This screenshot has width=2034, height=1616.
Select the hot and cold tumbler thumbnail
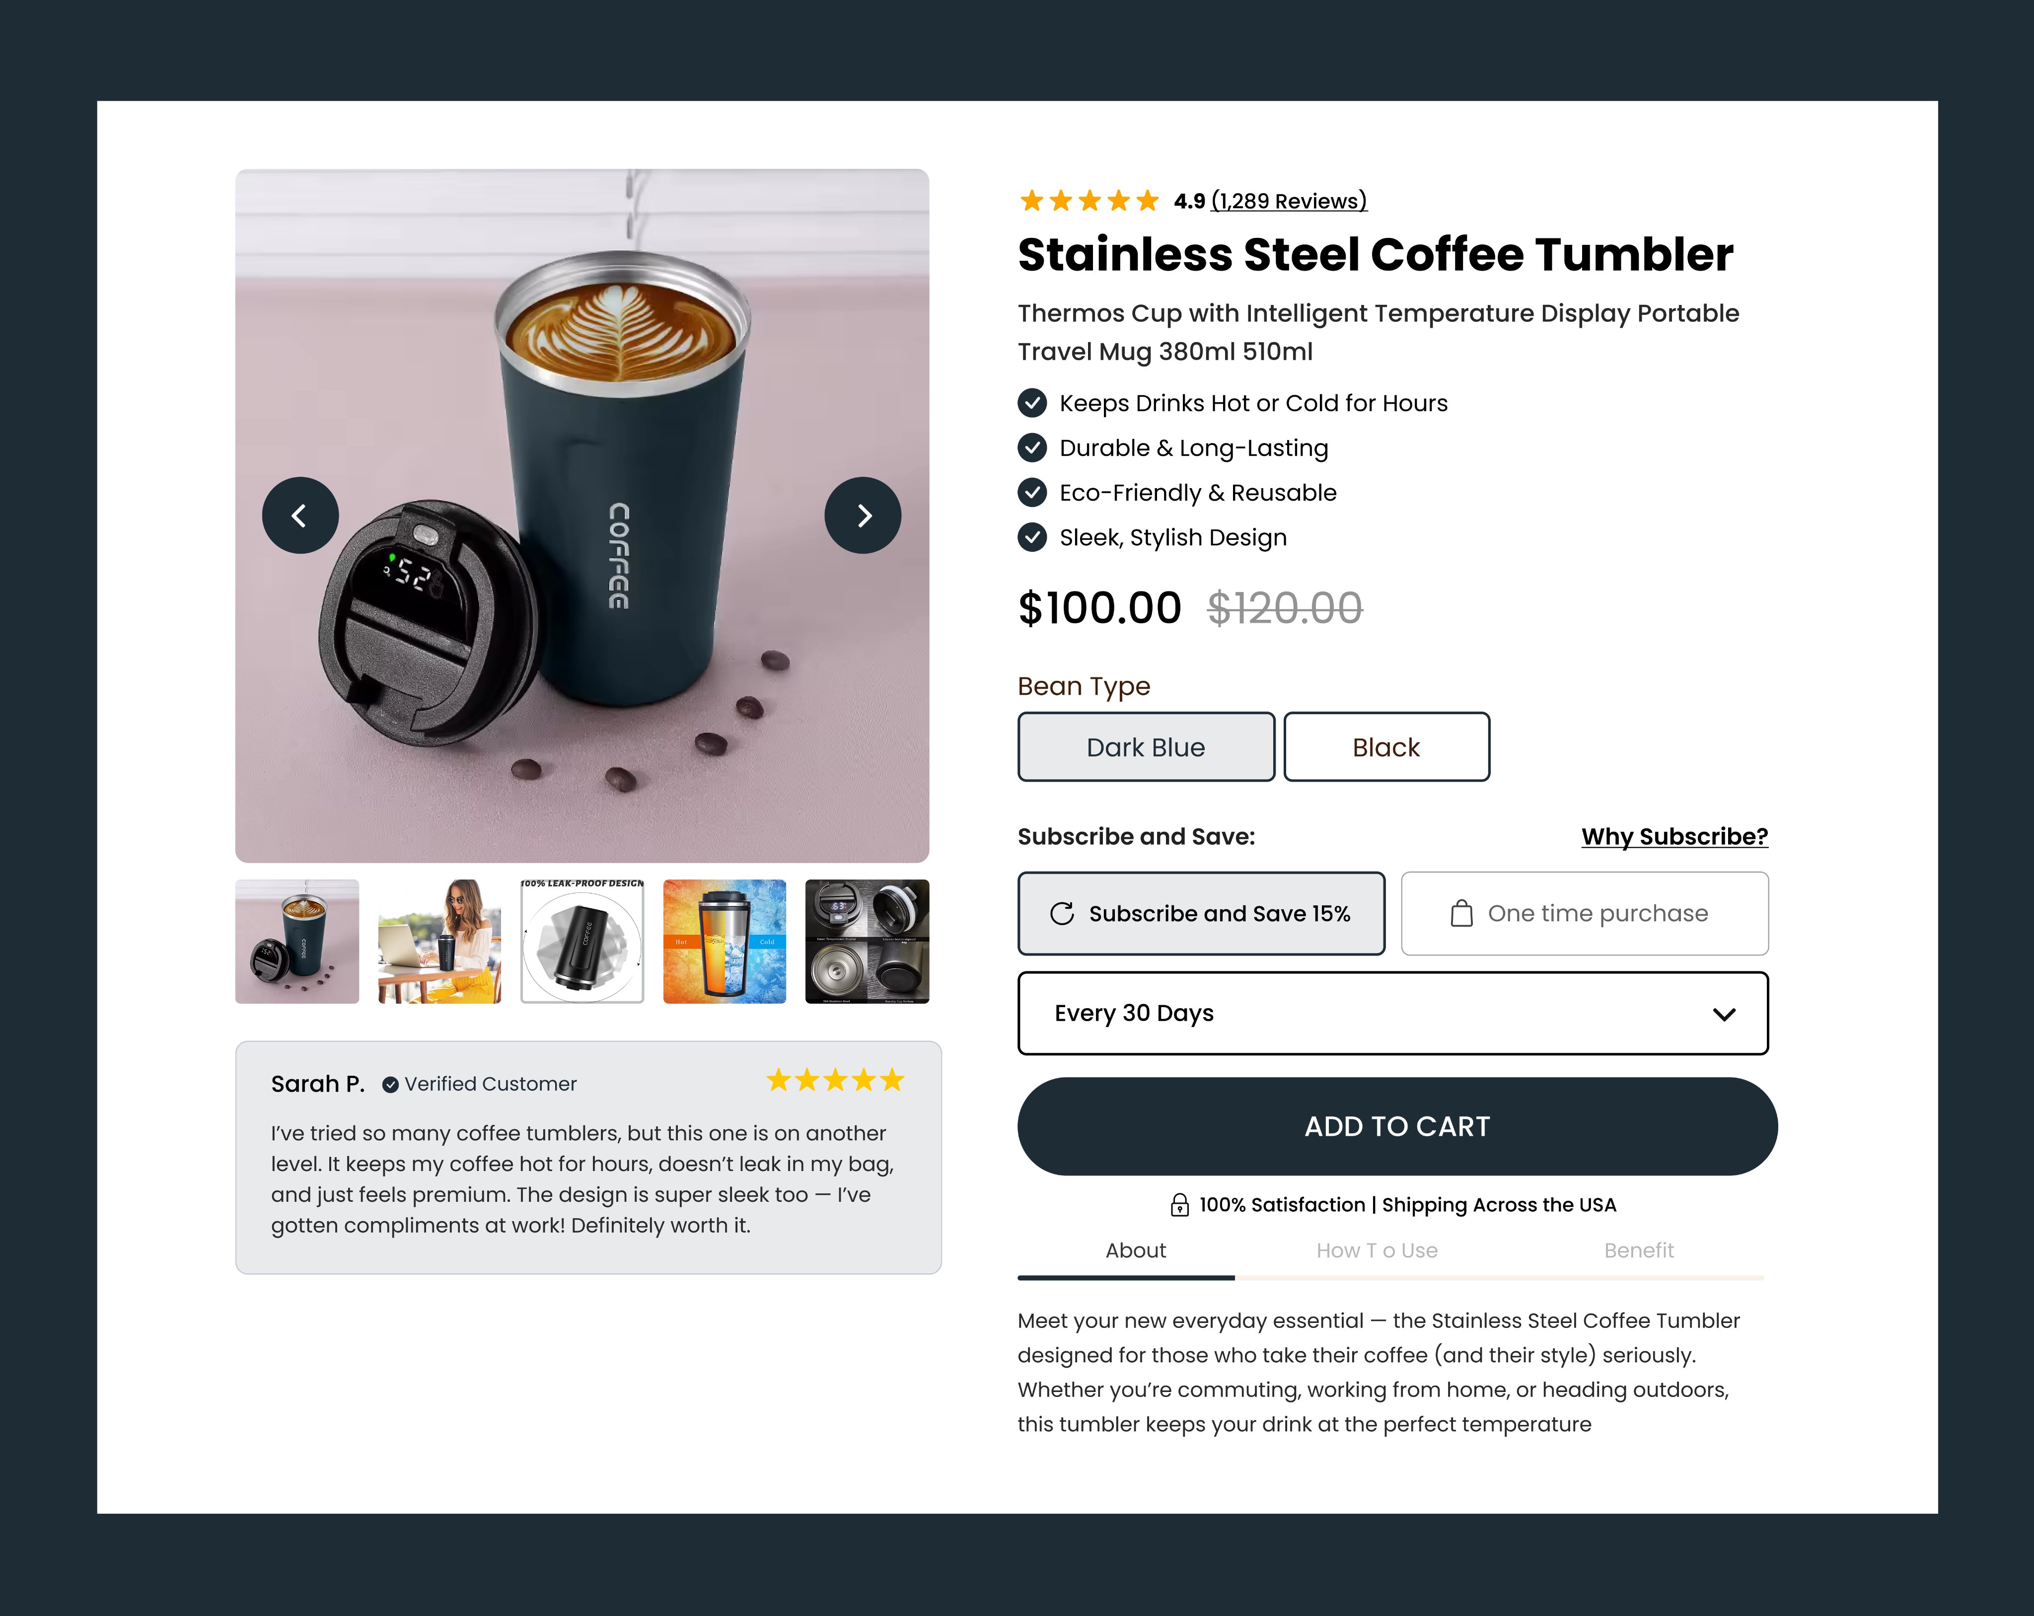(x=725, y=942)
